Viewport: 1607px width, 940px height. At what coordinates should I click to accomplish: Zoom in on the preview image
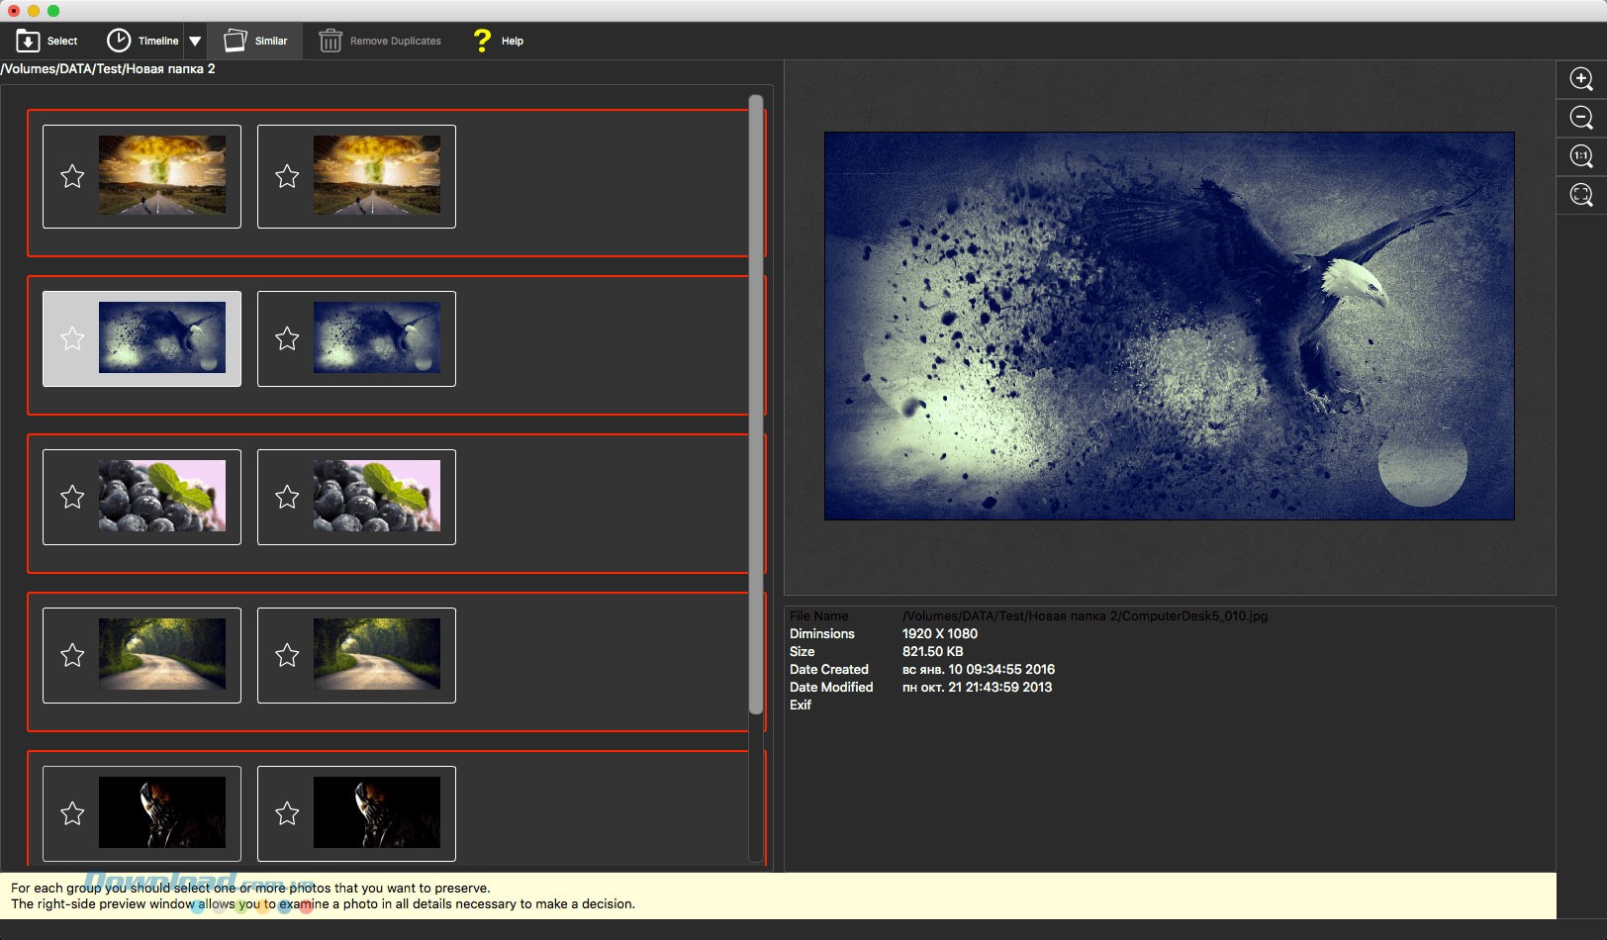click(x=1581, y=79)
